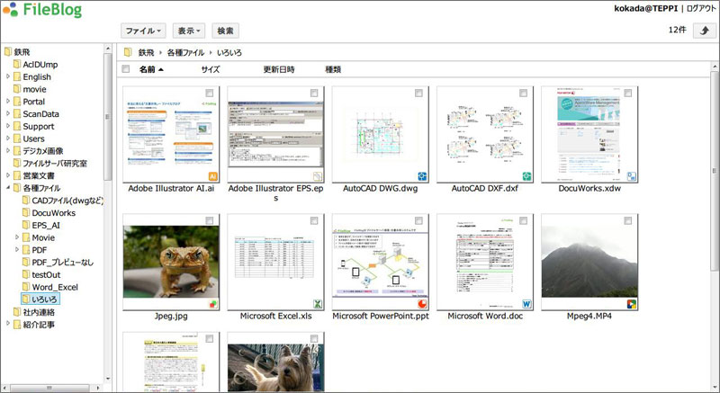Expand the Users folder node
The height and width of the screenshot is (393, 720).
point(8,138)
